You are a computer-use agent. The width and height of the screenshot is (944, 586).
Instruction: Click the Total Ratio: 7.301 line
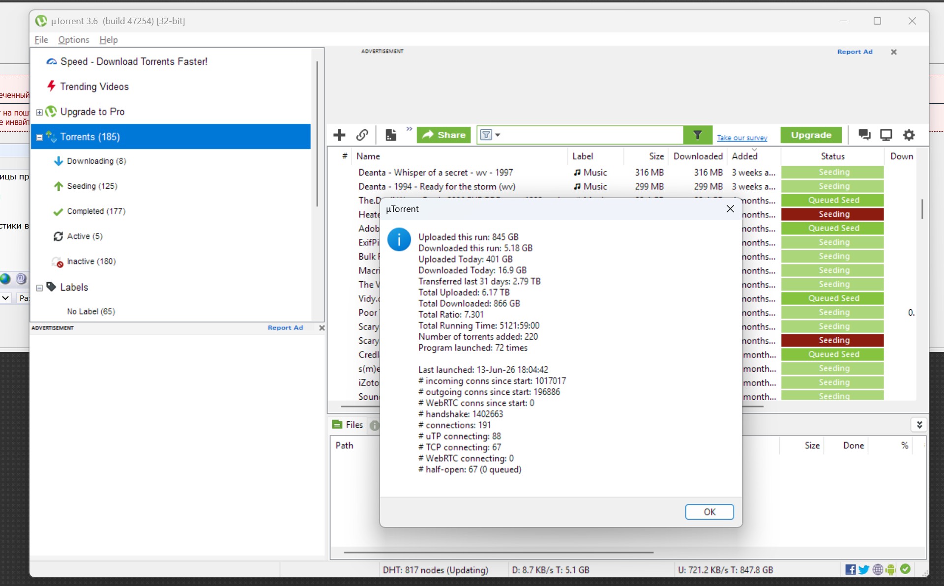pyautogui.click(x=451, y=315)
